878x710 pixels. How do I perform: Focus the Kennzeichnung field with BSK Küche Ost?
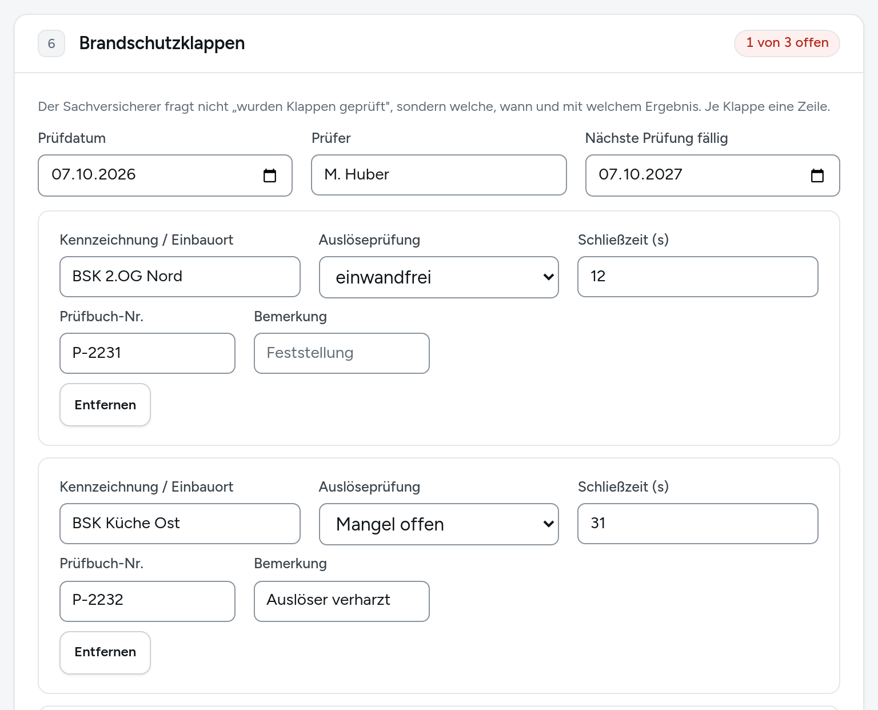(180, 524)
